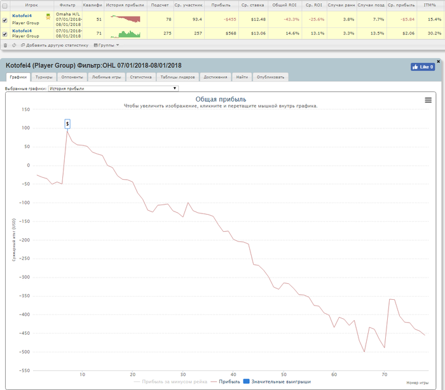Close the Kotofei4 chart panel

[438, 61]
